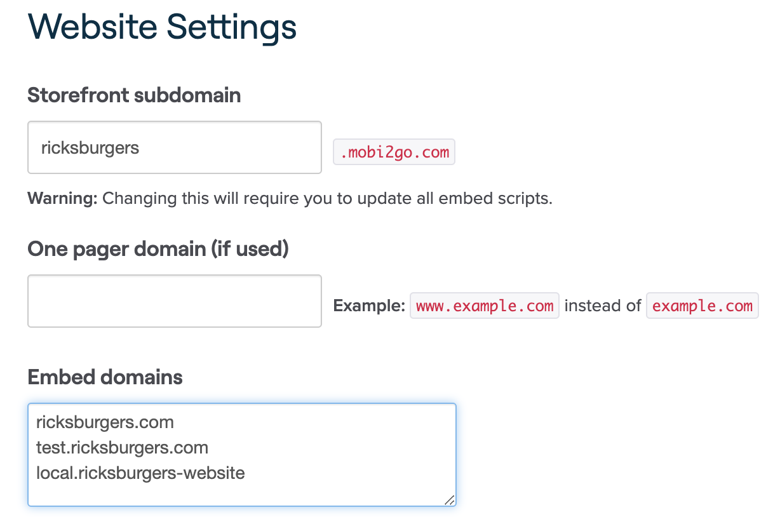
Task: Click the www.example.com code example
Action: click(x=484, y=306)
